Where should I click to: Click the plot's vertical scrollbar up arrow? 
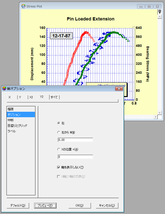(160, 16)
